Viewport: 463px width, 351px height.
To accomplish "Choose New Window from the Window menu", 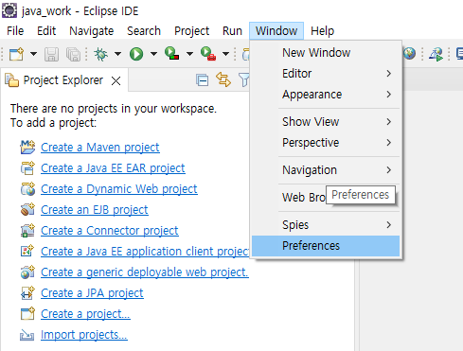I will [x=326, y=53].
